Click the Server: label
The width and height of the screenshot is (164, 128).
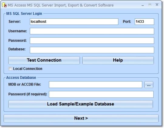[x=15, y=22]
